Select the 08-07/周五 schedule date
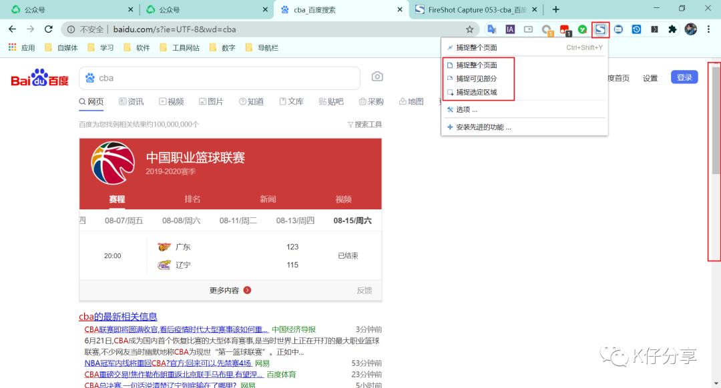This screenshot has width=721, height=388. pos(124,221)
